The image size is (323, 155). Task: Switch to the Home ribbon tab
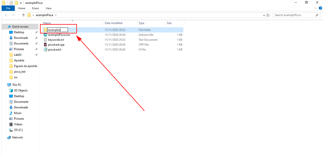coord(22,8)
